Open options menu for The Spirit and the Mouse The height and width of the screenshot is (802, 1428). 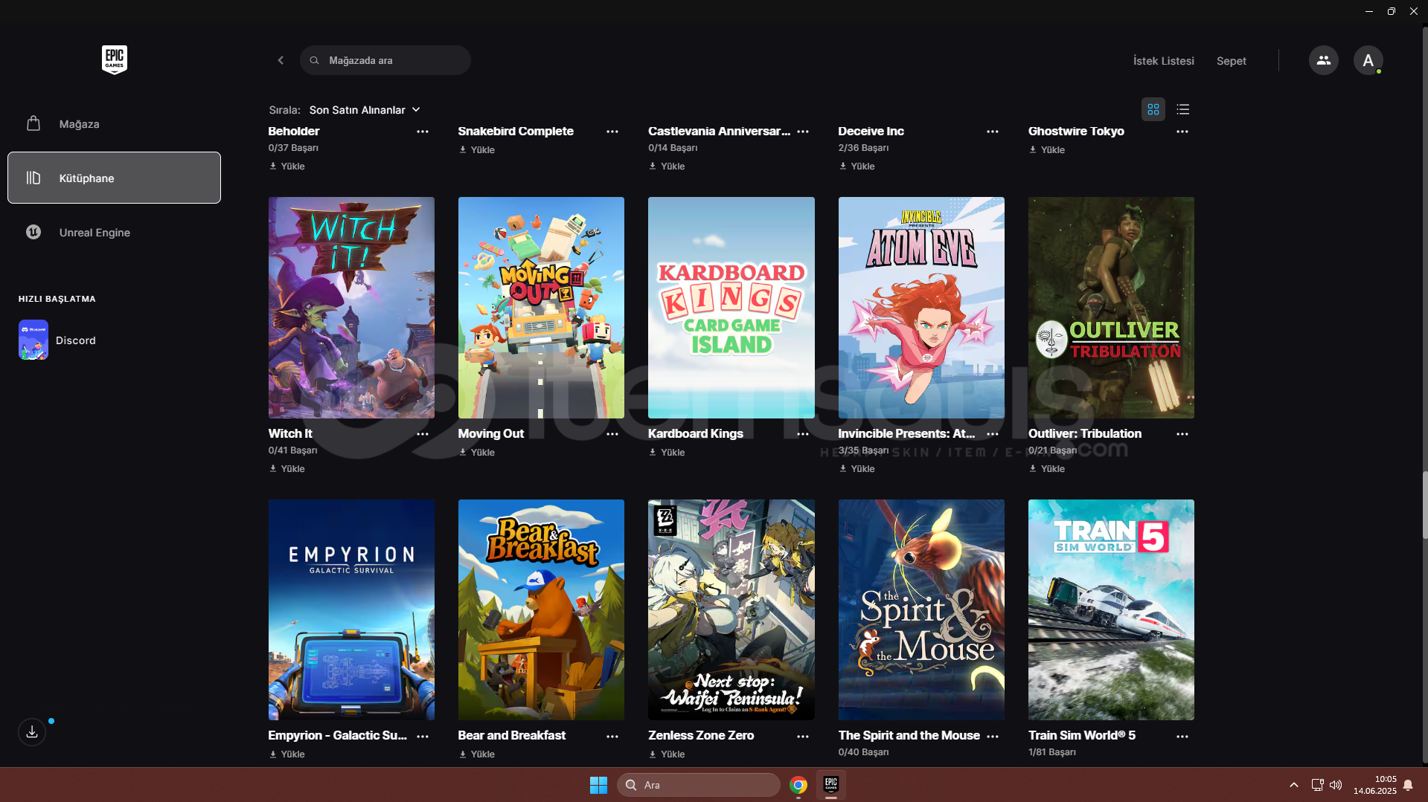coord(993,737)
